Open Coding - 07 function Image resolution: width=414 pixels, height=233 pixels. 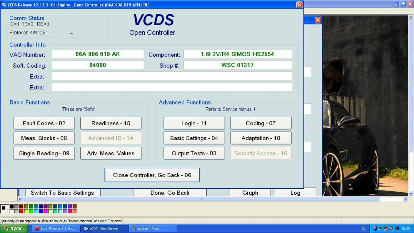pos(261,123)
